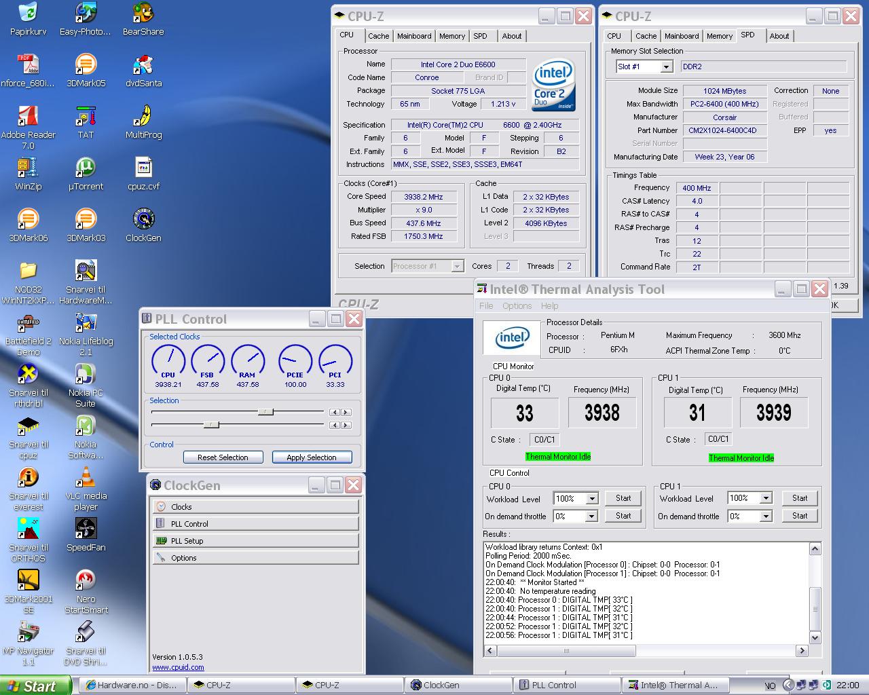Open PLL Setup in ClockGen

[x=255, y=540]
